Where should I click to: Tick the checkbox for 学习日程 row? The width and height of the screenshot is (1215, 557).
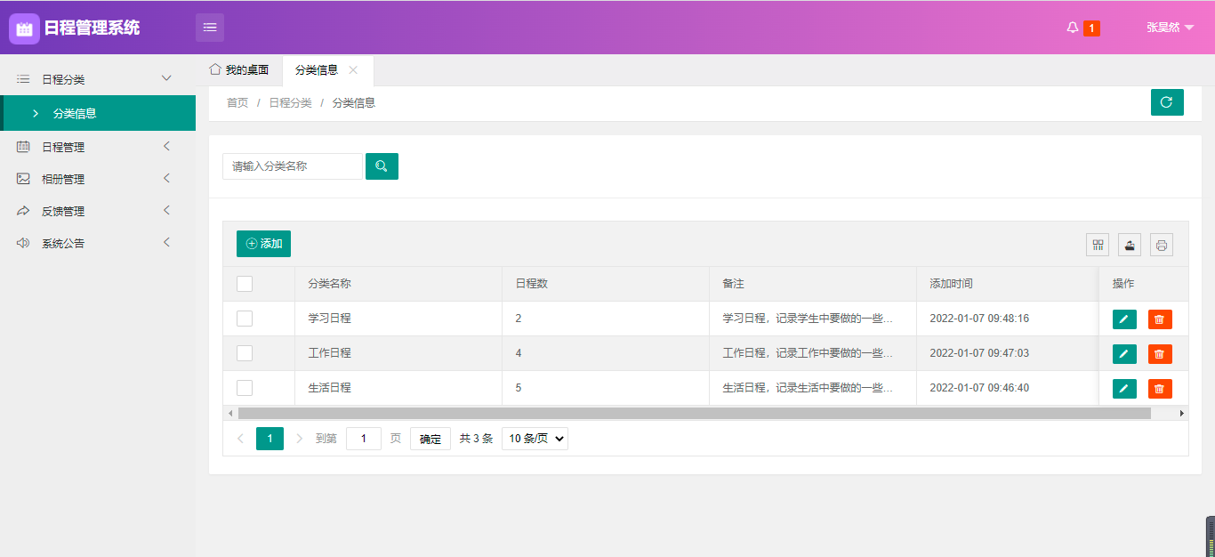pyautogui.click(x=245, y=319)
